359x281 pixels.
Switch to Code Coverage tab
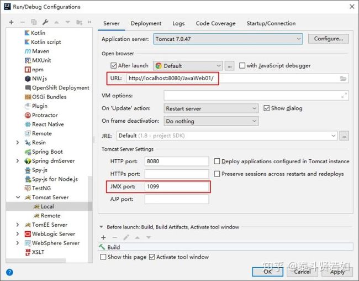215,23
